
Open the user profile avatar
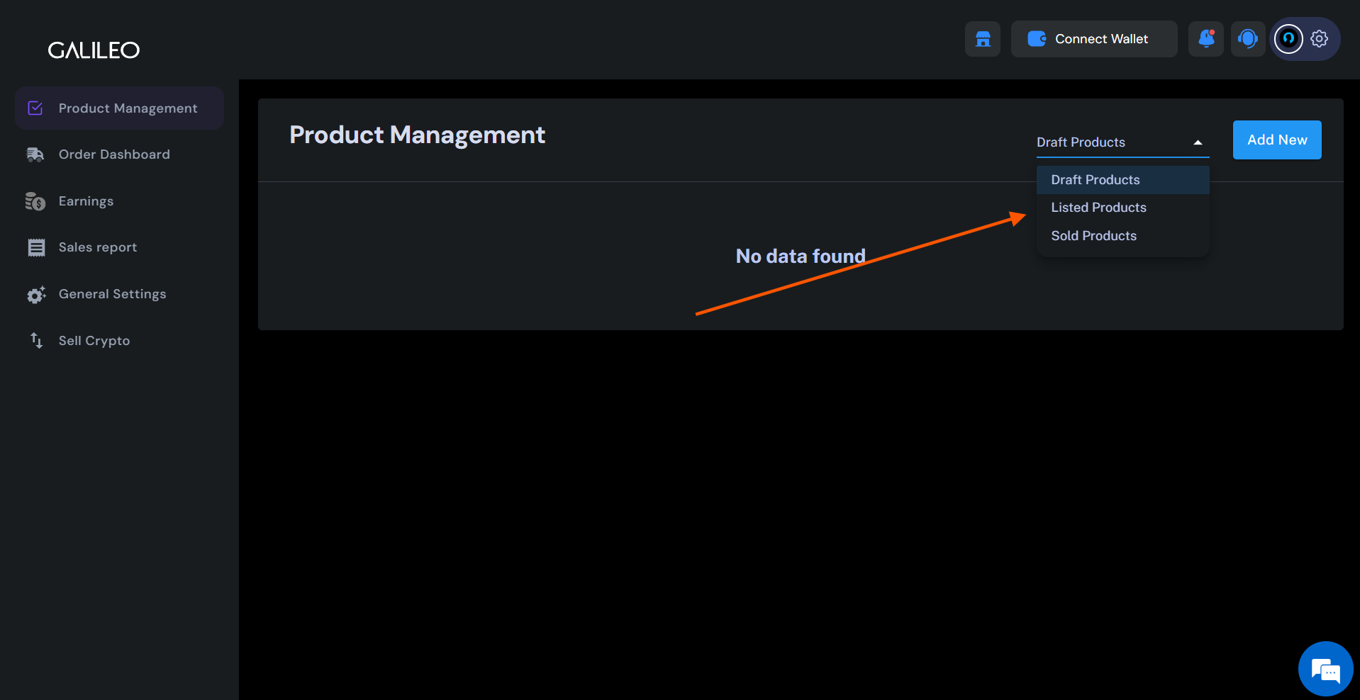1288,39
